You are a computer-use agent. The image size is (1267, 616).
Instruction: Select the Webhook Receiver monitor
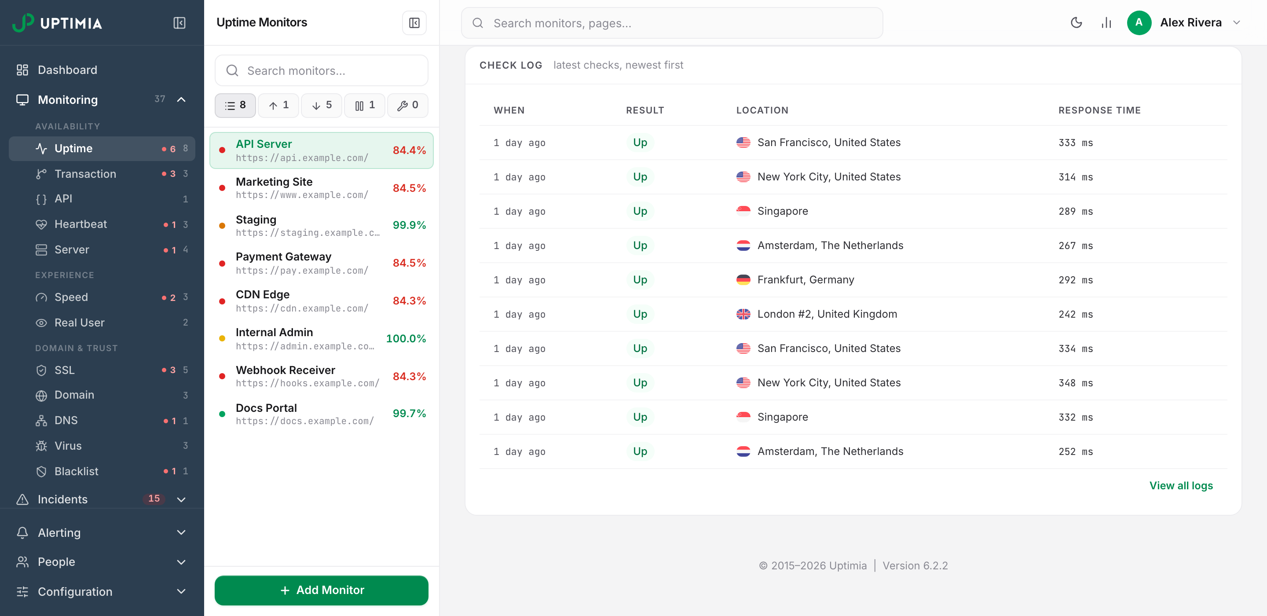[x=322, y=376]
